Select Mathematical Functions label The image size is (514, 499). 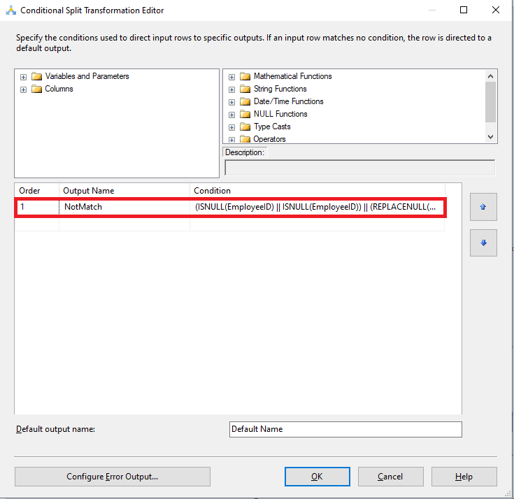(x=293, y=76)
